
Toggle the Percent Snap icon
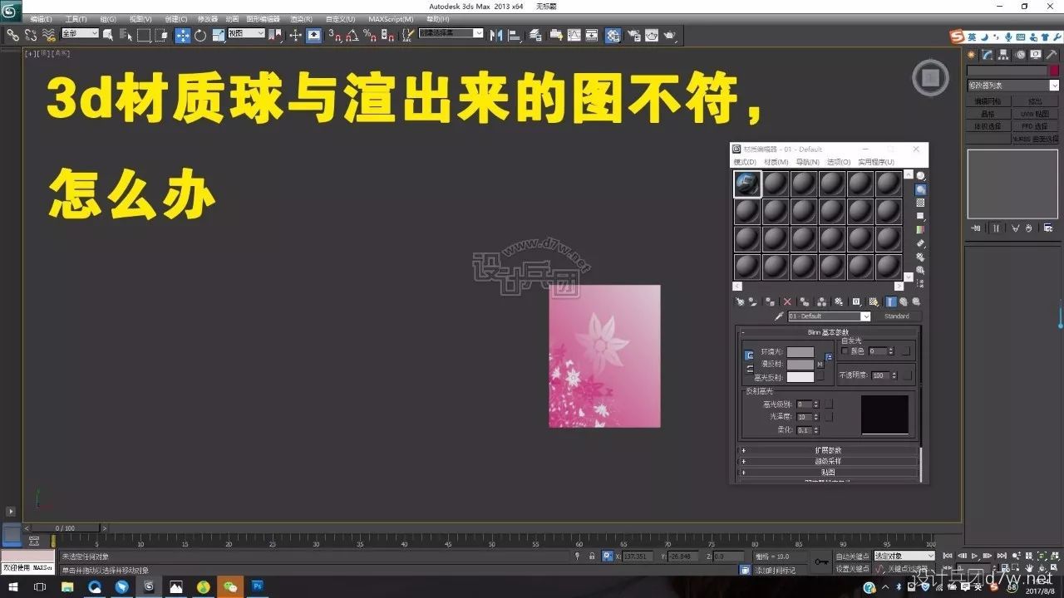click(x=368, y=35)
